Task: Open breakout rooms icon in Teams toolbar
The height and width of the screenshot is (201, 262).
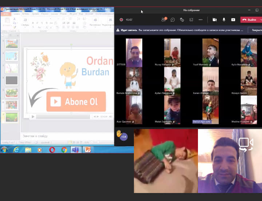Action: click(191, 20)
